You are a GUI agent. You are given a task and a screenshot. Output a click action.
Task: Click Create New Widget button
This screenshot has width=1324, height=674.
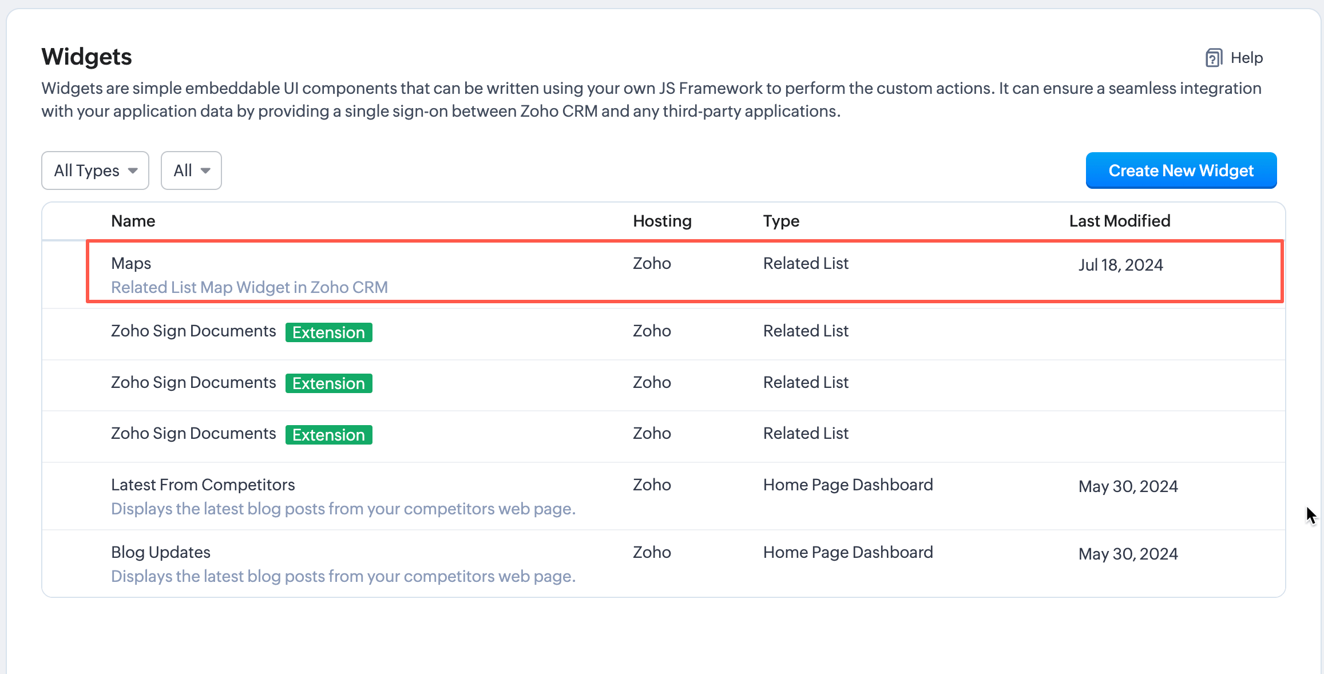point(1181,171)
